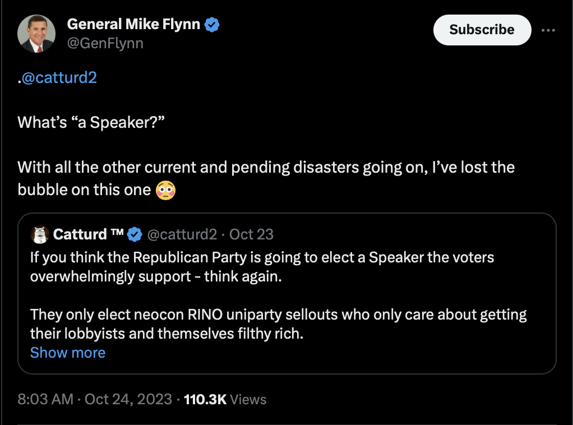Click the blue verified badge beside General Mike Flynn
Screen dimensions: 573x425
pos(211,25)
